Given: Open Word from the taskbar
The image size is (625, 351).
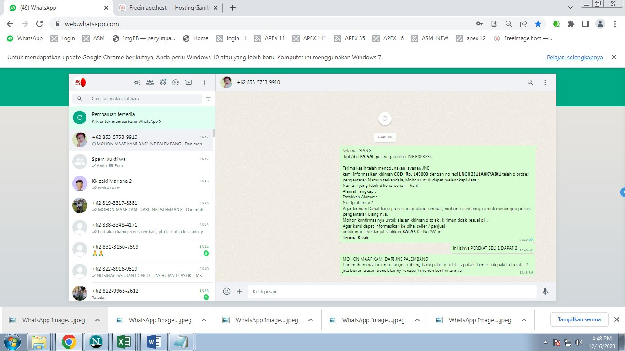Looking at the screenshot, I should [153, 342].
